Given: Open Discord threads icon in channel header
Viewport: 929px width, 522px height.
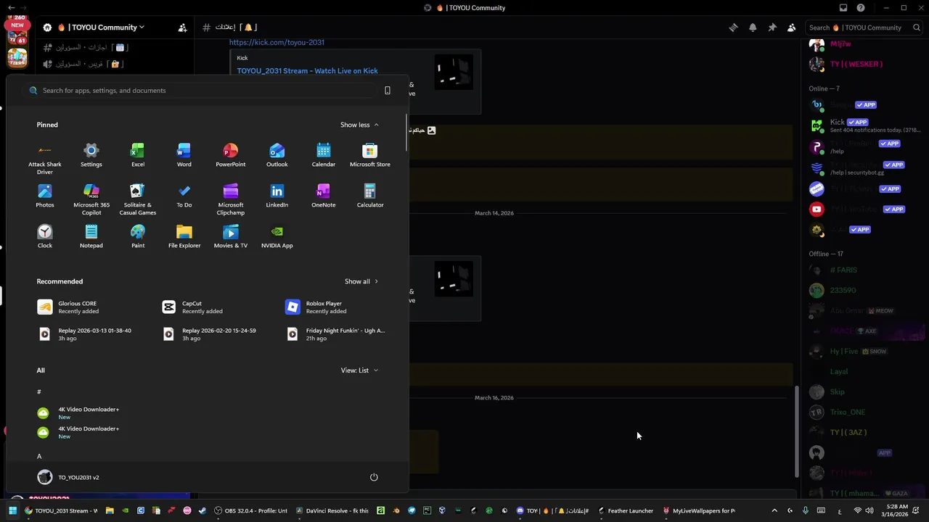Looking at the screenshot, I should (733, 28).
